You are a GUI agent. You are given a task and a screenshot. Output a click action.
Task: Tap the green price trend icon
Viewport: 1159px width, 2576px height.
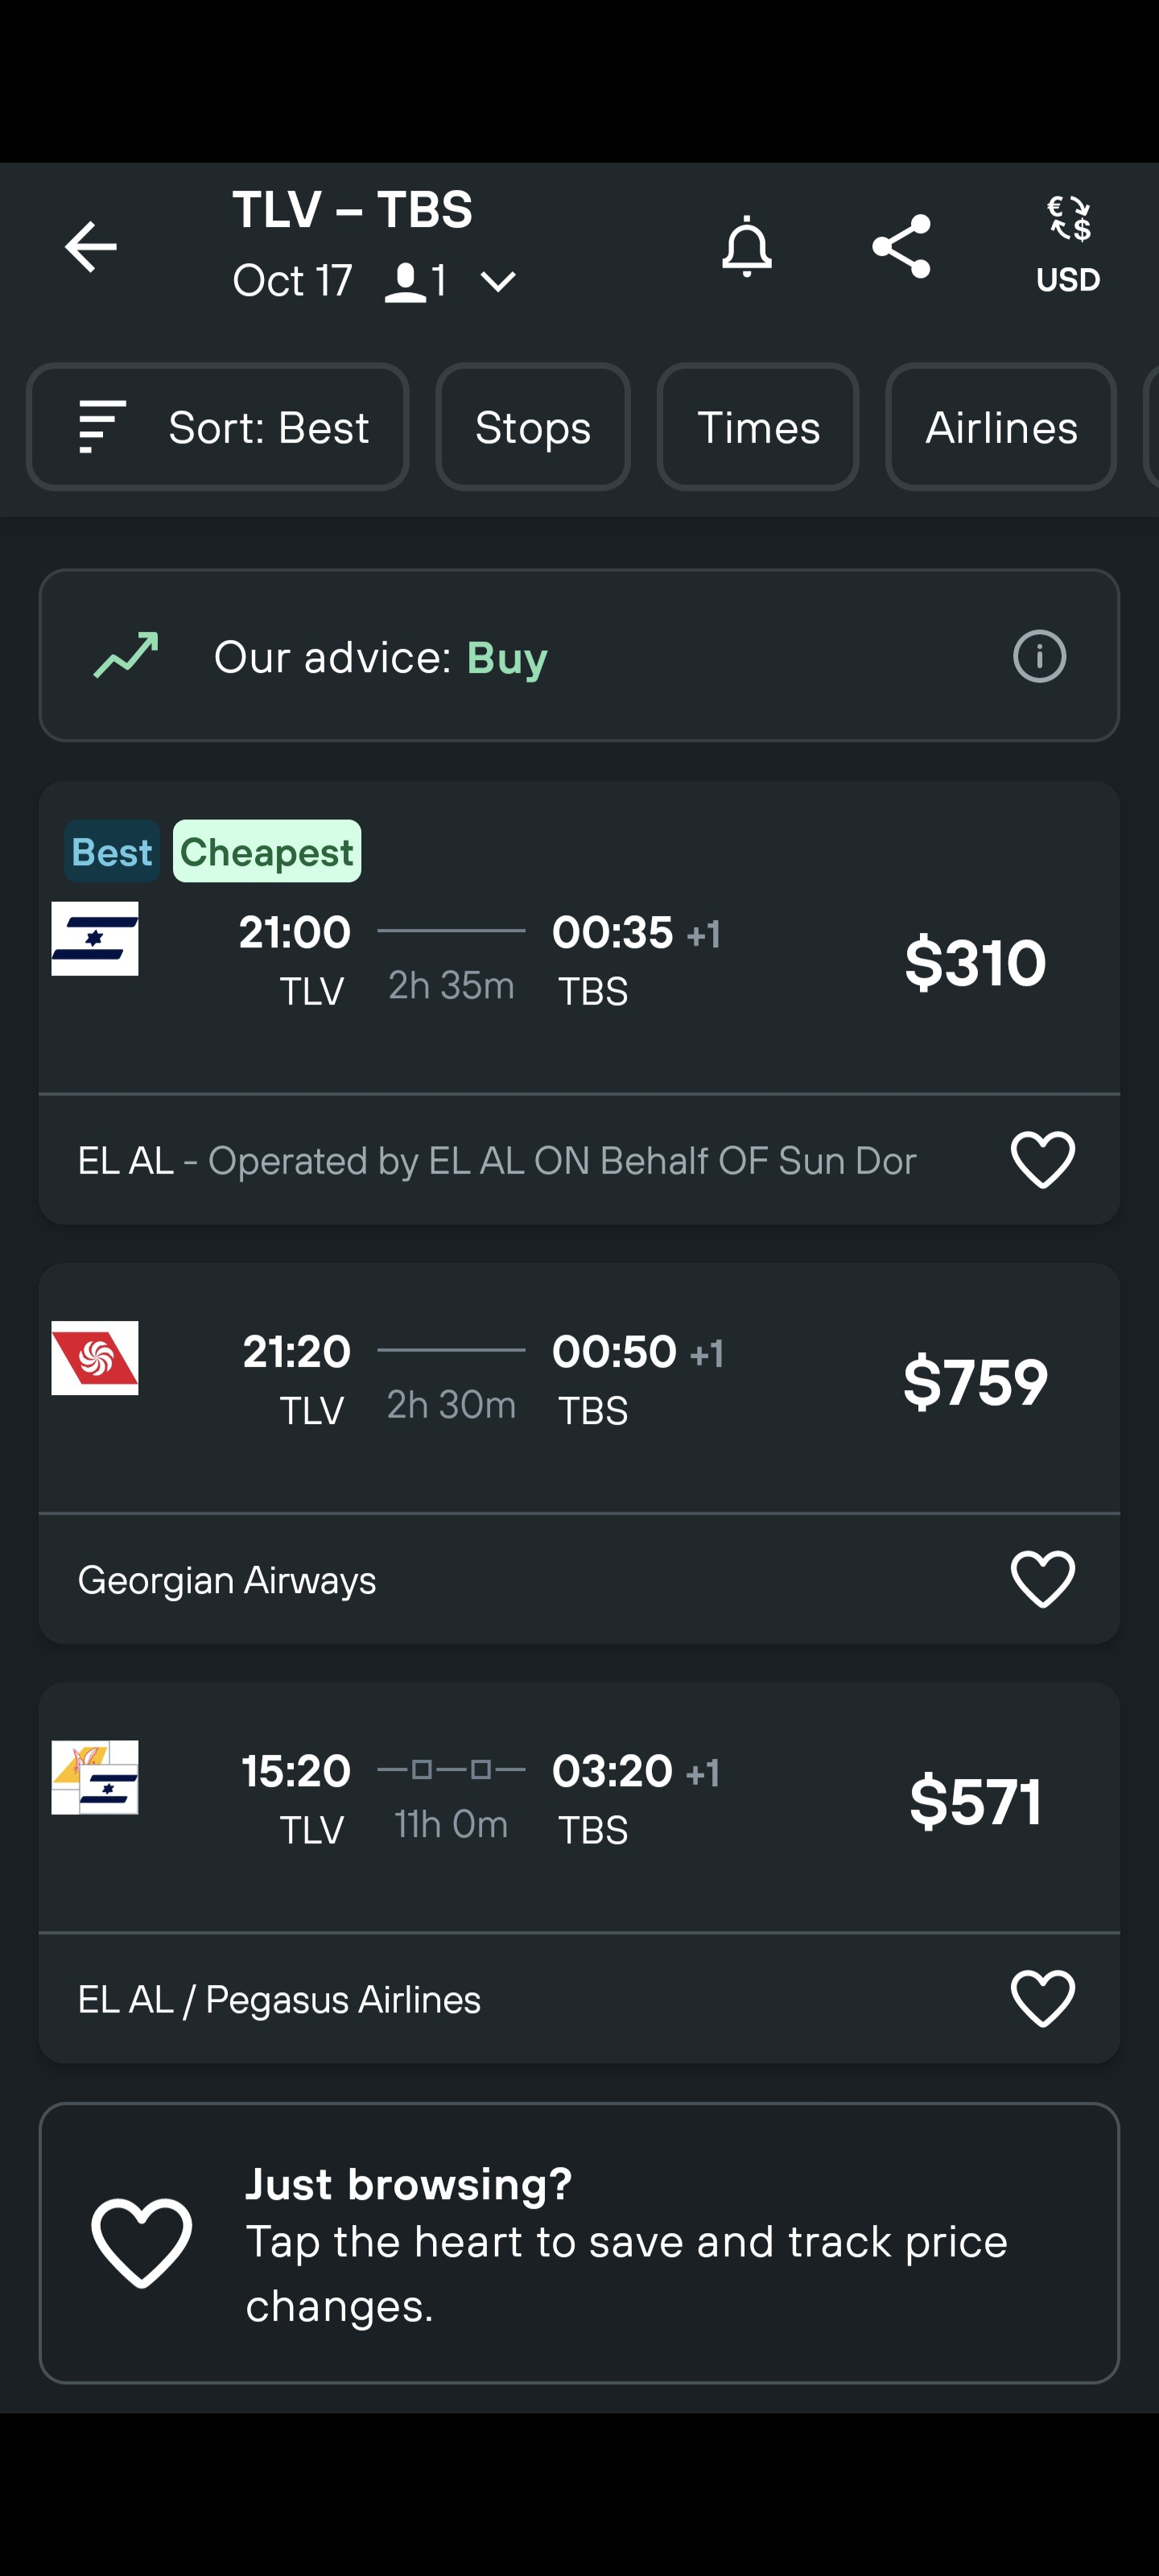(x=126, y=656)
